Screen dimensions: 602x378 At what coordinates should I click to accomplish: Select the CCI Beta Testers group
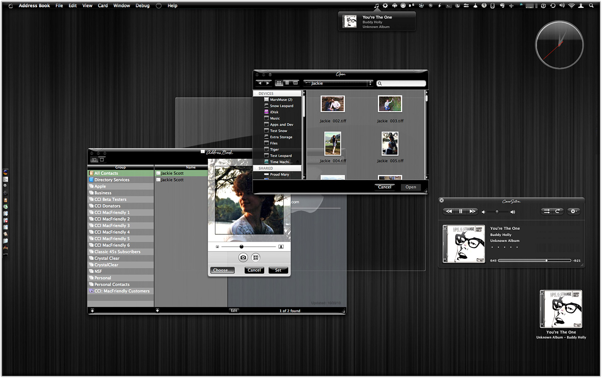coord(120,199)
